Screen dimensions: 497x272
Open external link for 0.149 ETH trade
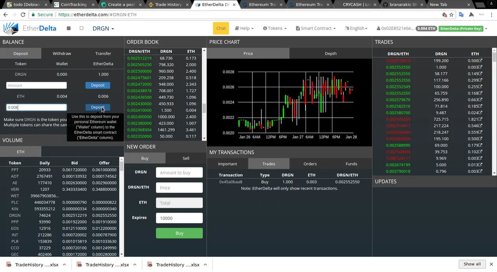(480, 74)
